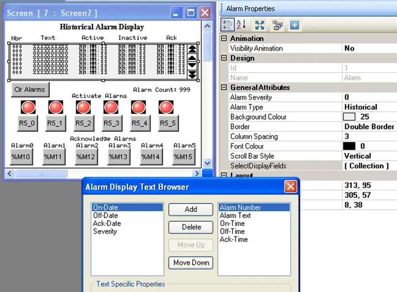This screenshot has height=292, width=397.
Task: Activate alarm using the R5_2 button
Action: tap(84, 123)
